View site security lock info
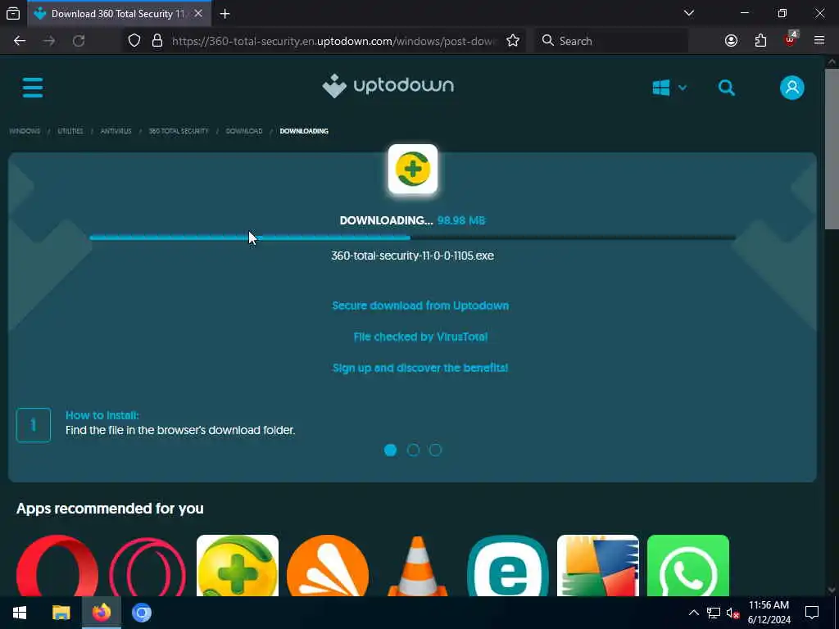839x629 pixels. 156,41
